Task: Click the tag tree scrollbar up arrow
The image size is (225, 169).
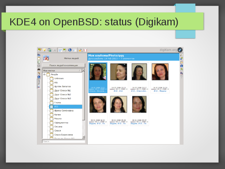Action: click(x=83, y=70)
